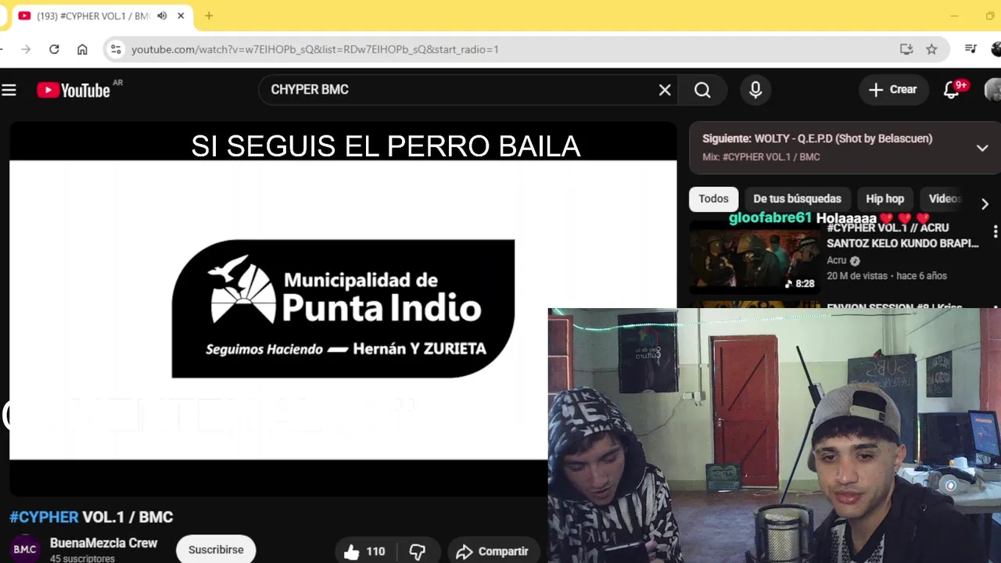Screen dimensions: 1001x563
Task: Start voice search with microphone icon
Action: coord(755,90)
